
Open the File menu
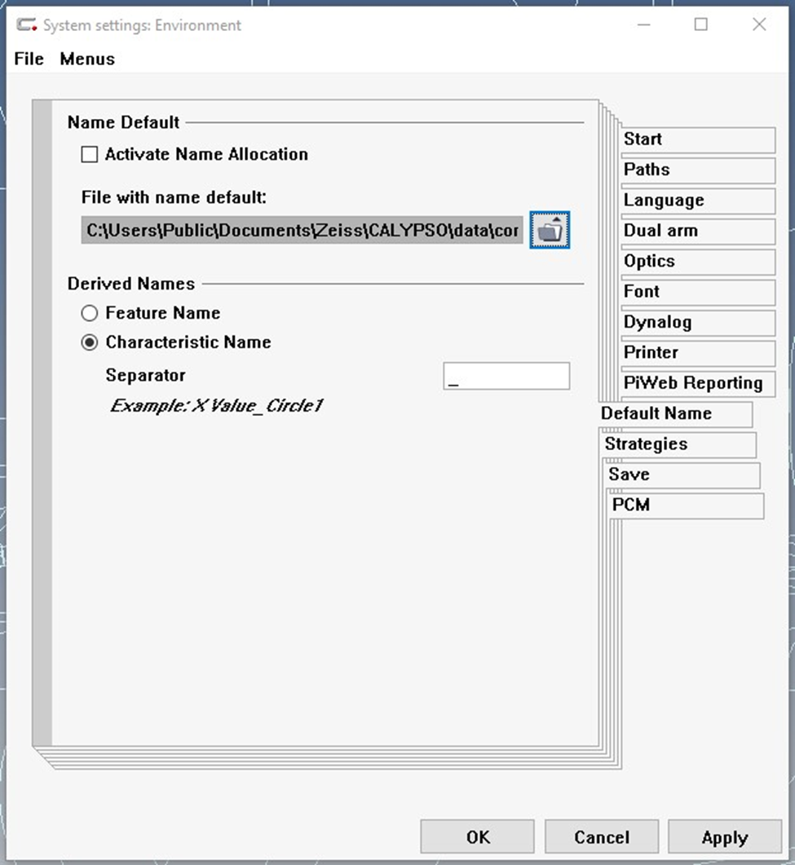tap(29, 59)
